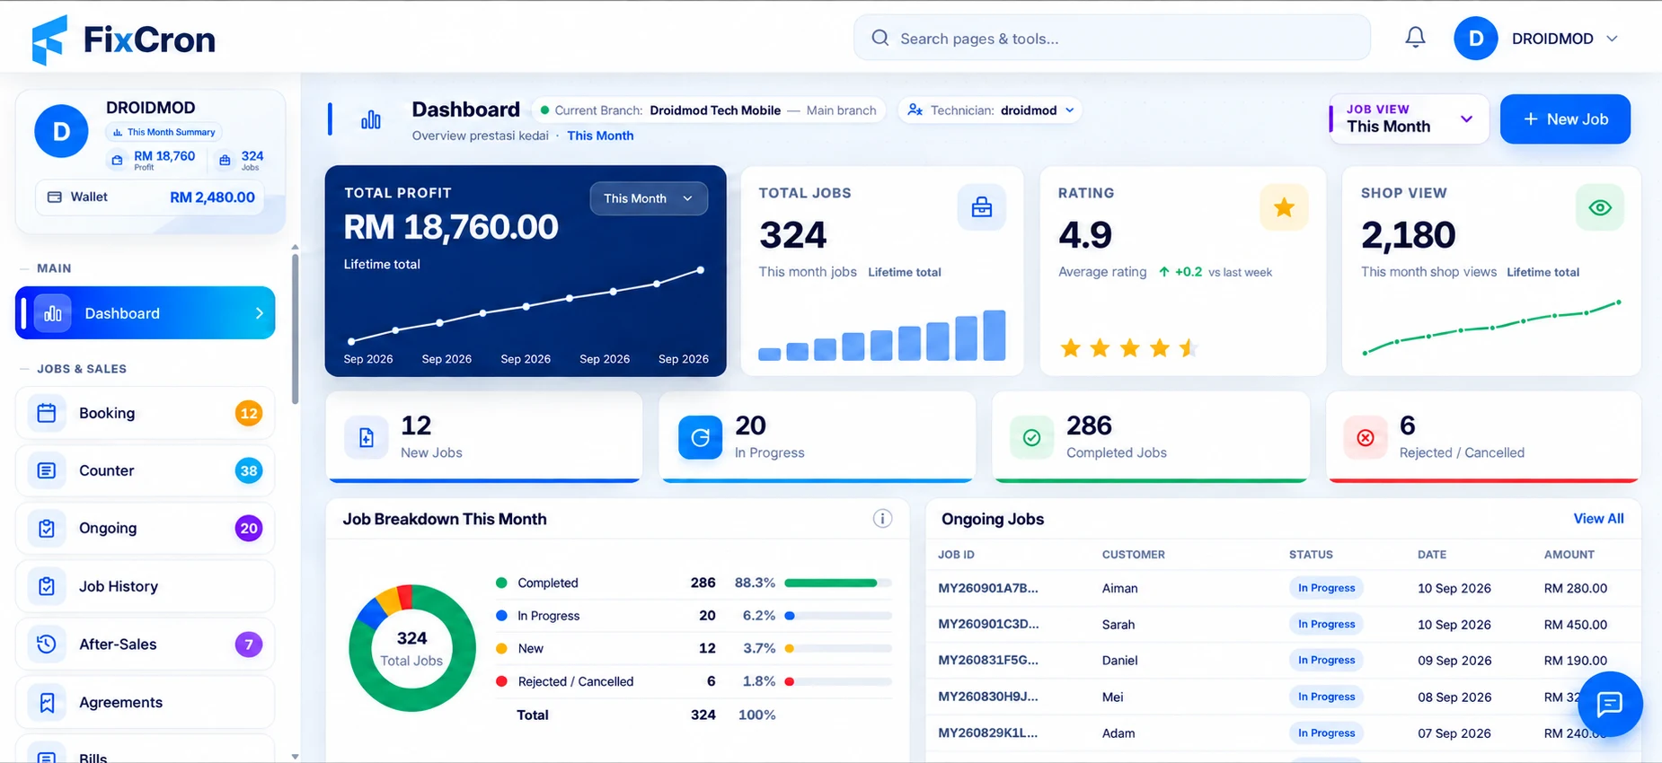
Task: Click the Completed progress bar at 88.3%
Action: tap(838, 583)
